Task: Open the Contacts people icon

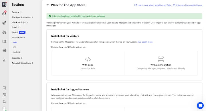Action: pos(4,32)
